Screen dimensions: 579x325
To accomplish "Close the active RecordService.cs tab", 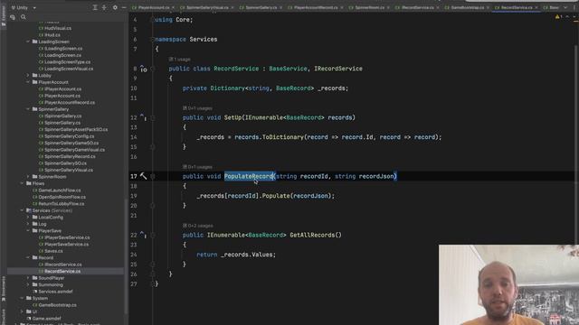I will [x=536, y=7].
